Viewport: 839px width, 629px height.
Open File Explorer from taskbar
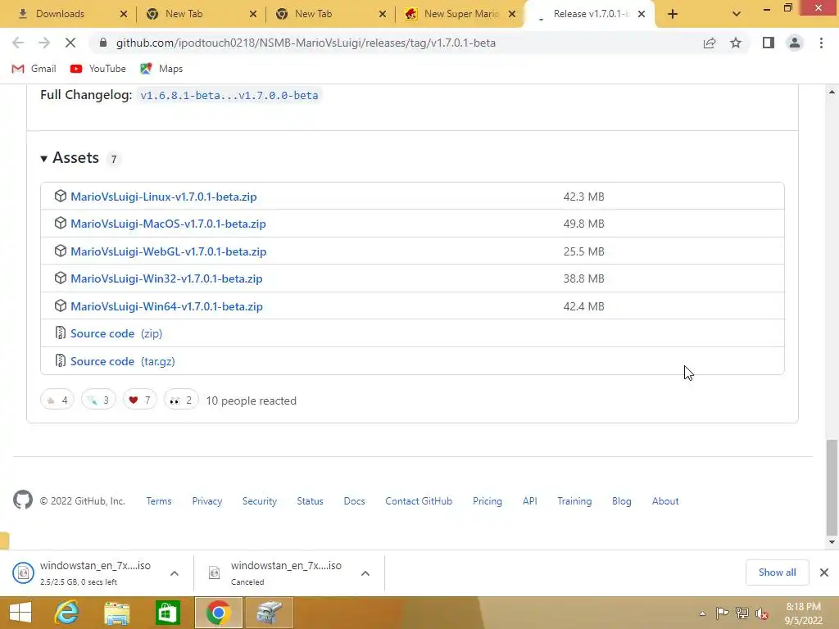pos(116,613)
